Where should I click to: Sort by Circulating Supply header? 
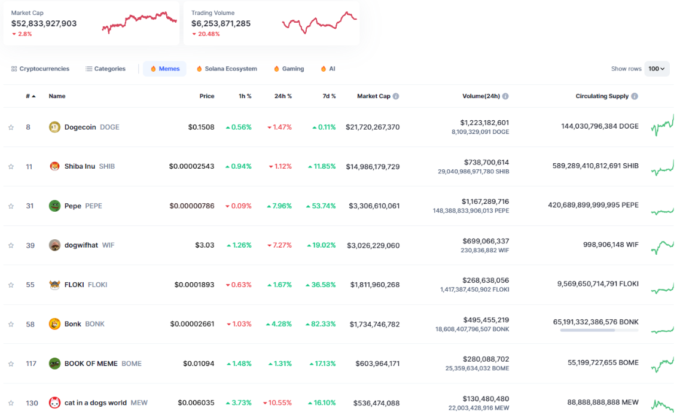pyautogui.click(x=602, y=96)
